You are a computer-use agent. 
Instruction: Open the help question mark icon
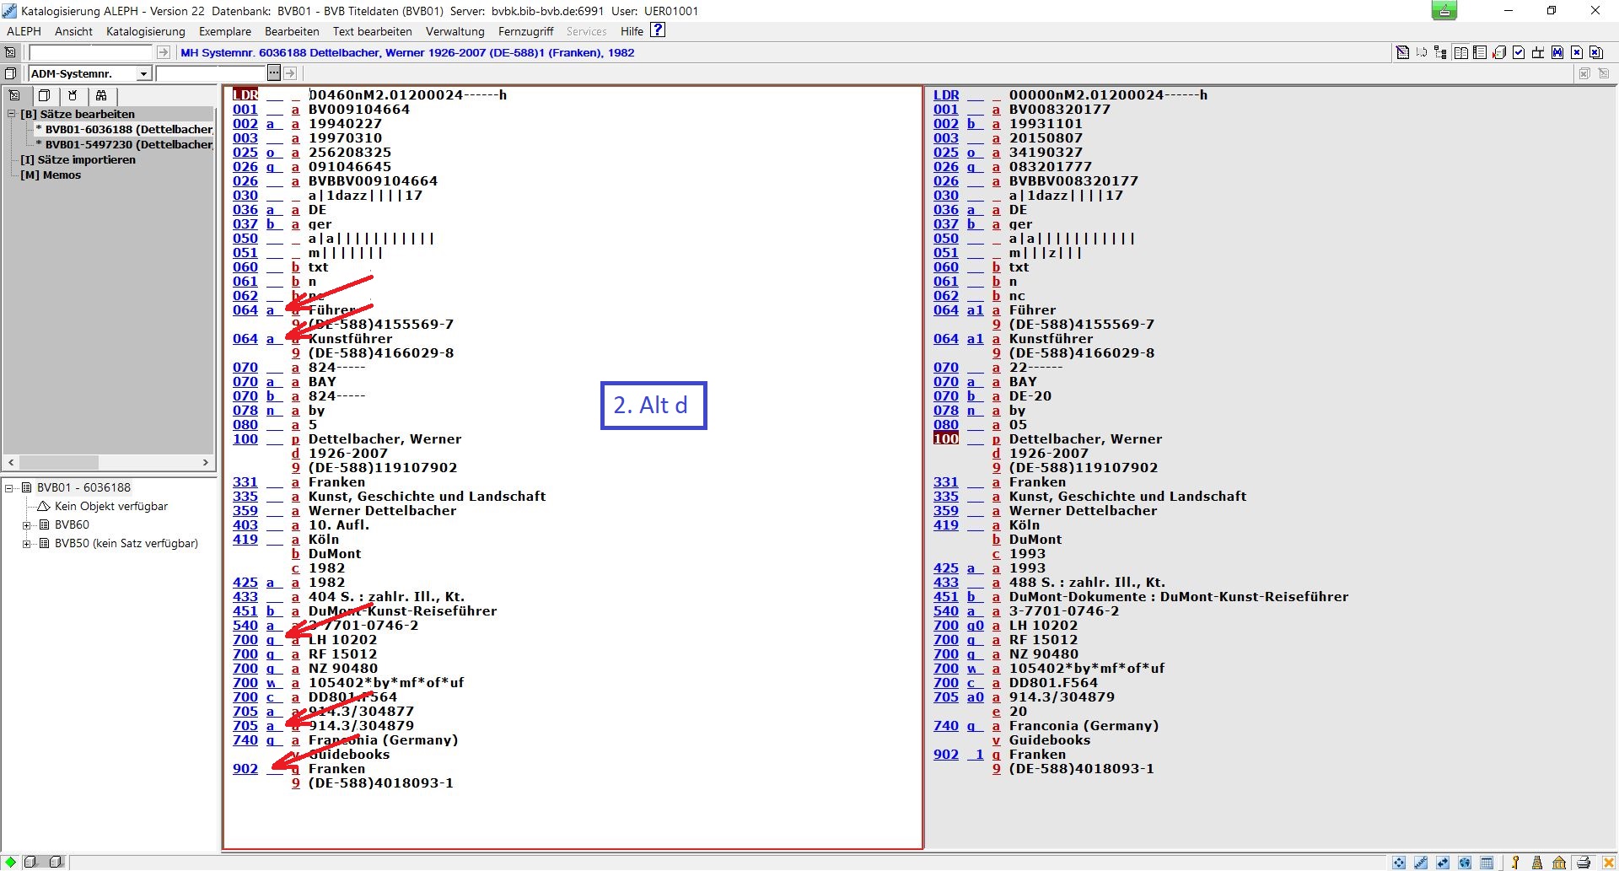(x=658, y=30)
